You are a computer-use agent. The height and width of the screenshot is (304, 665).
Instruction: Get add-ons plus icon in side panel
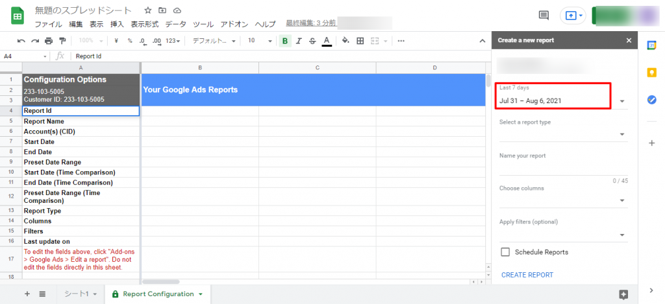tap(652, 143)
